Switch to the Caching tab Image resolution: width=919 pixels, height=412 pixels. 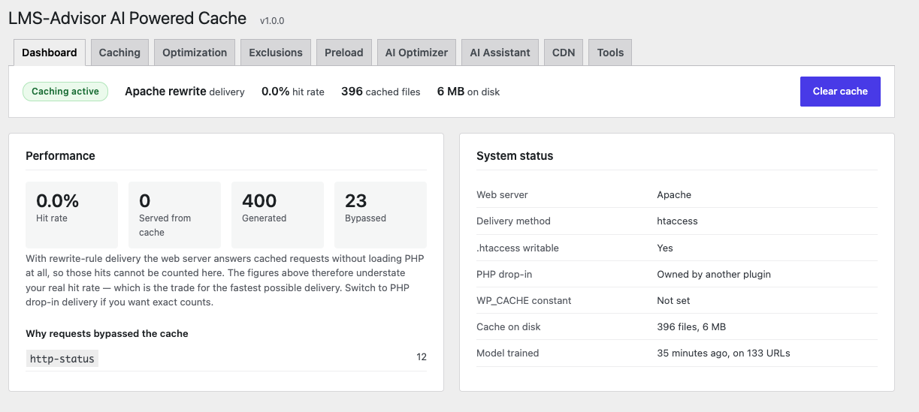pyautogui.click(x=119, y=53)
